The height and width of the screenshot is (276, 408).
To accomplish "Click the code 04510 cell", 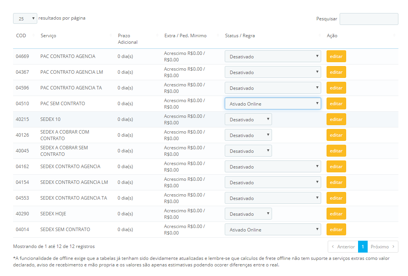I will point(22,103).
